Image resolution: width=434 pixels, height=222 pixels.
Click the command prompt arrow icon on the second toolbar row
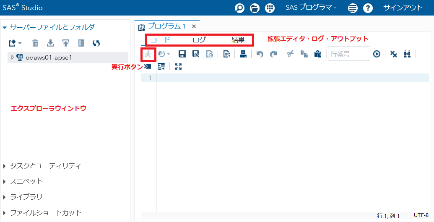pos(148,66)
